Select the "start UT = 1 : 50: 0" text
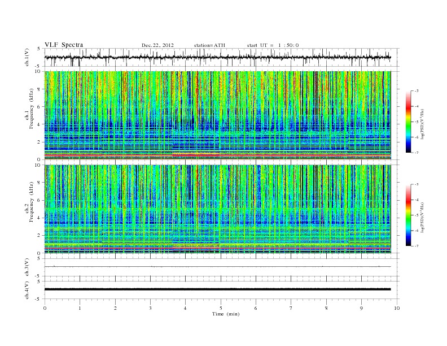 click(273, 45)
